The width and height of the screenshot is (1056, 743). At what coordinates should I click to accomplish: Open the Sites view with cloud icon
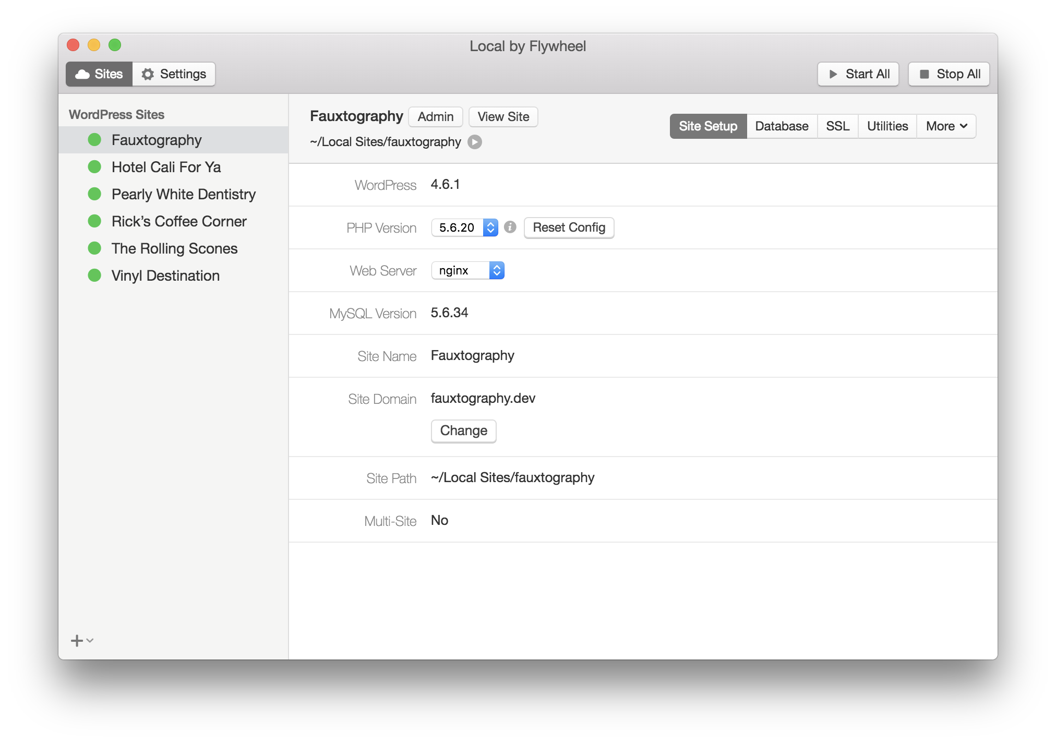[99, 74]
